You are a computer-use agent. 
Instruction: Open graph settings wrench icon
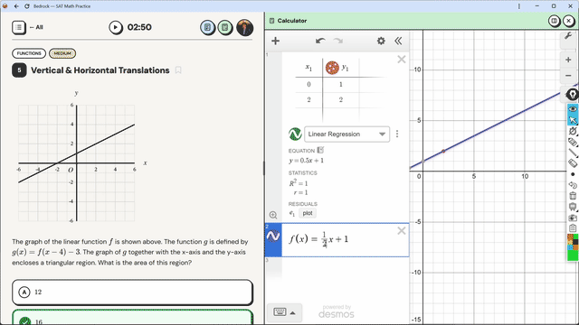568,36
